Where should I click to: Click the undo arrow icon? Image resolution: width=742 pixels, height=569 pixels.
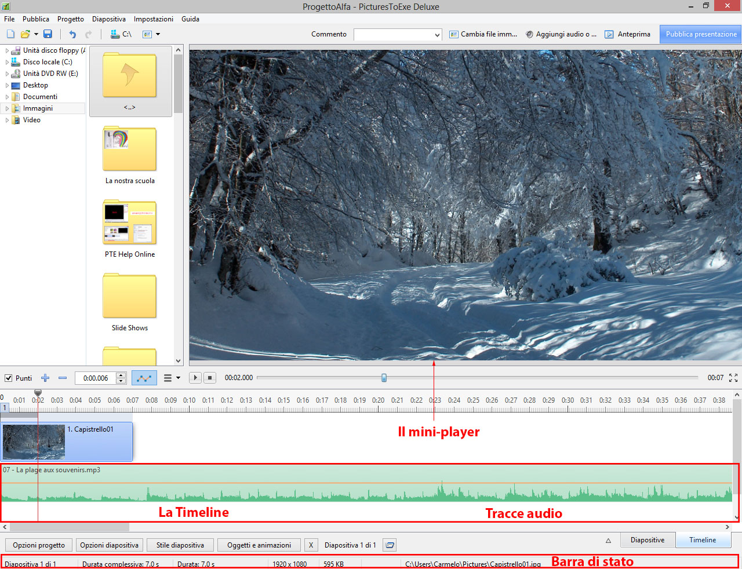[x=72, y=34]
